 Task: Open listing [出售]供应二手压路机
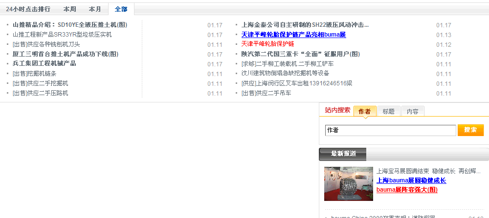40,93
